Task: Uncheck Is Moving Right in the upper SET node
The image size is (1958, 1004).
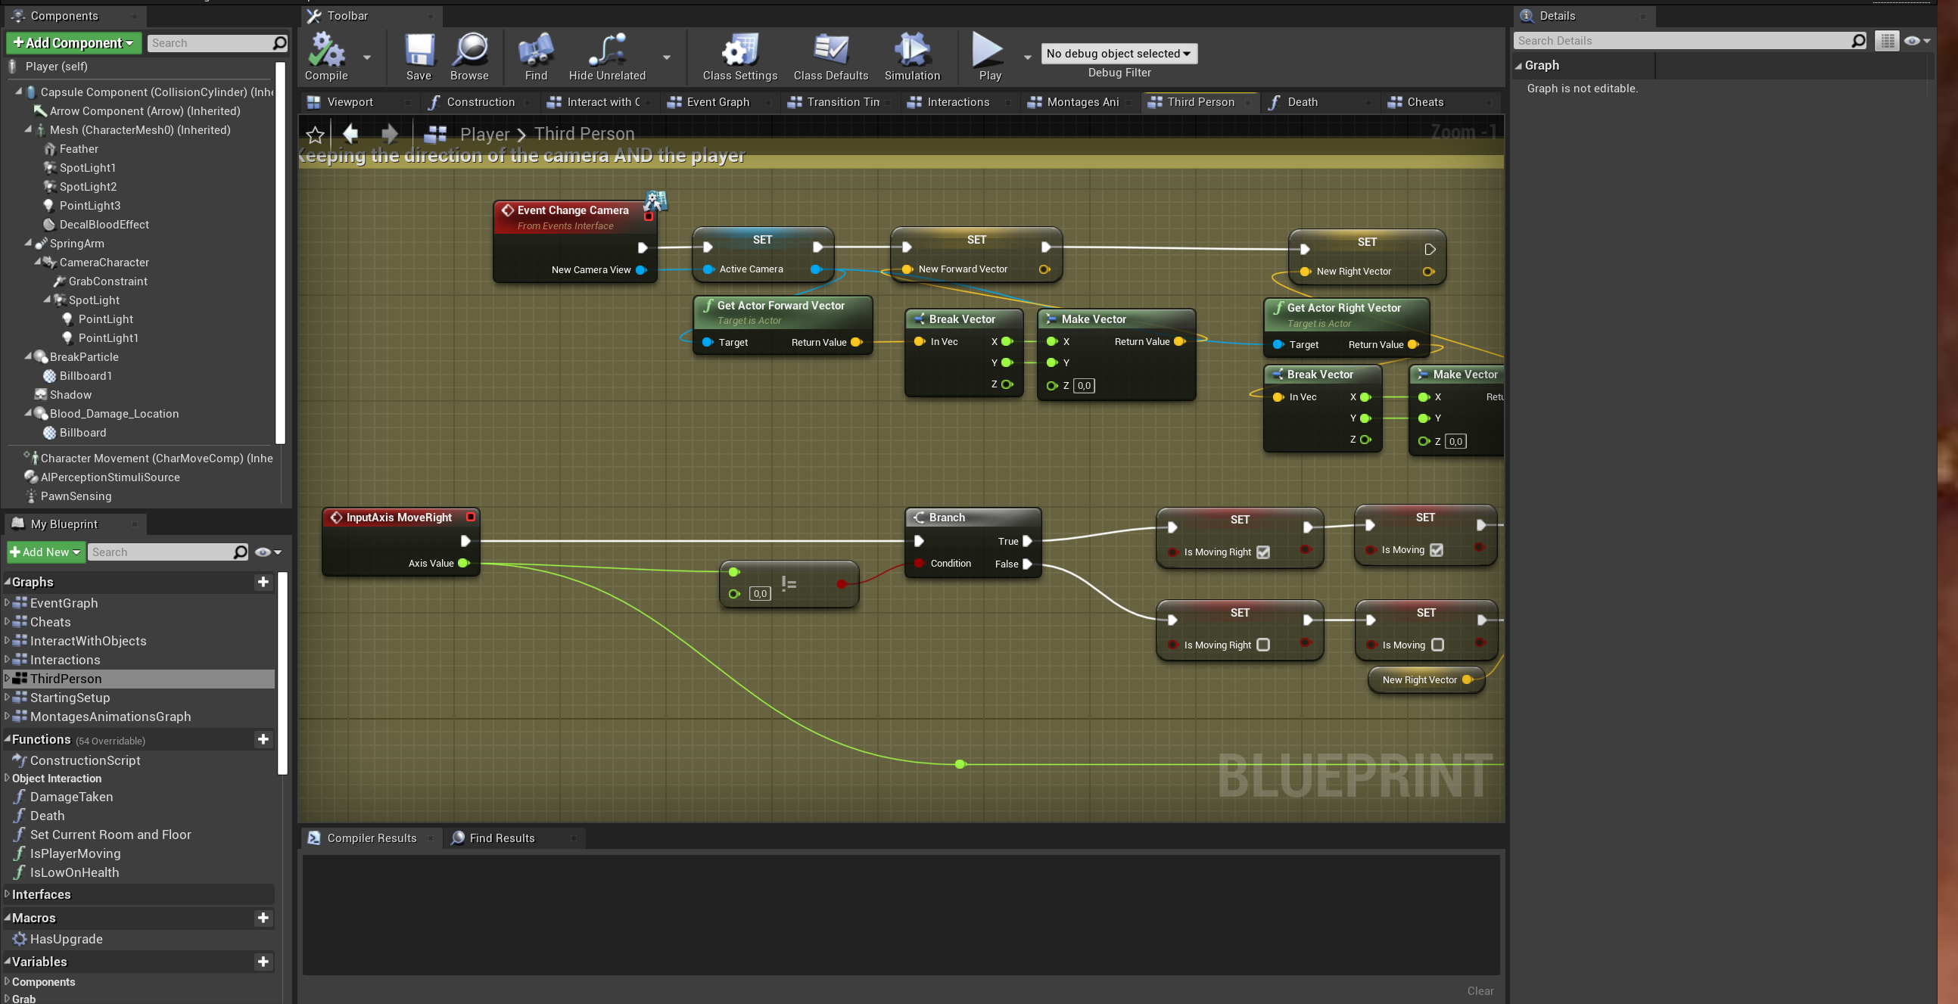Action: tap(1263, 552)
